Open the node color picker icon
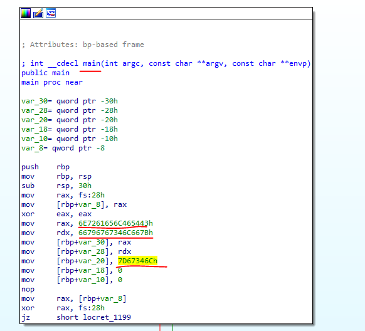Image resolution: width=365 pixels, height=331 pixels. [x=26, y=13]
